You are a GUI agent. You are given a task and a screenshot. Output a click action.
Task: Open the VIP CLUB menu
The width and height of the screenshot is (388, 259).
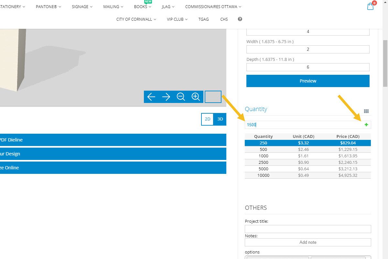pyautogui.click(x=177, y=19)
